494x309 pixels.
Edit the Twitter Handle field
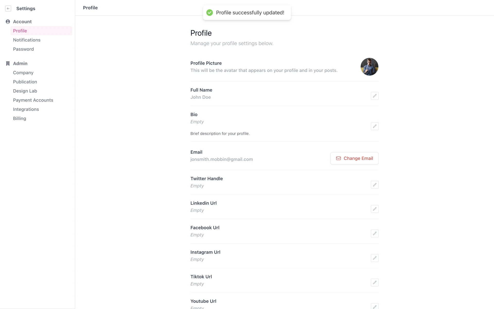click(374, 185)
